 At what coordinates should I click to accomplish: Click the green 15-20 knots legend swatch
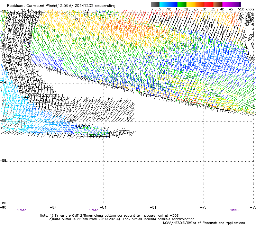click(182, 4)
